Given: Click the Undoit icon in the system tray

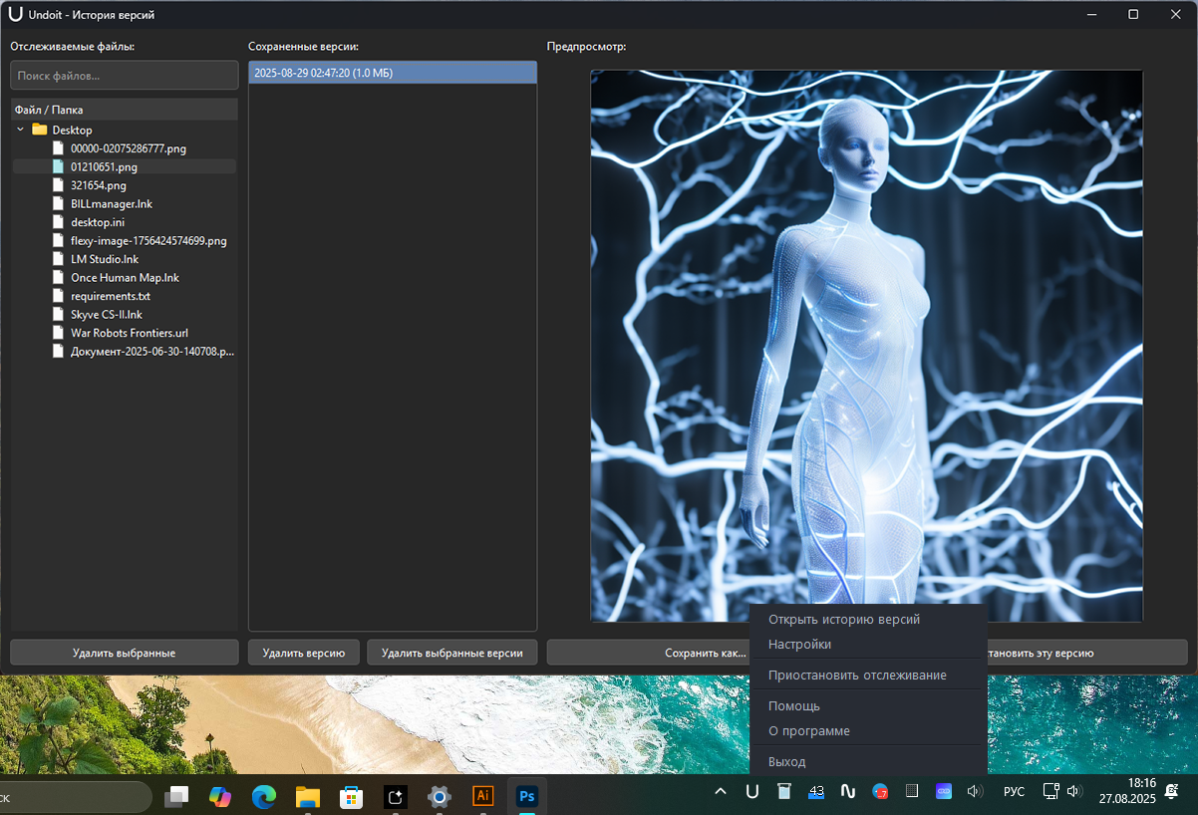Looking at the screenshot, I should pos(752,792).
